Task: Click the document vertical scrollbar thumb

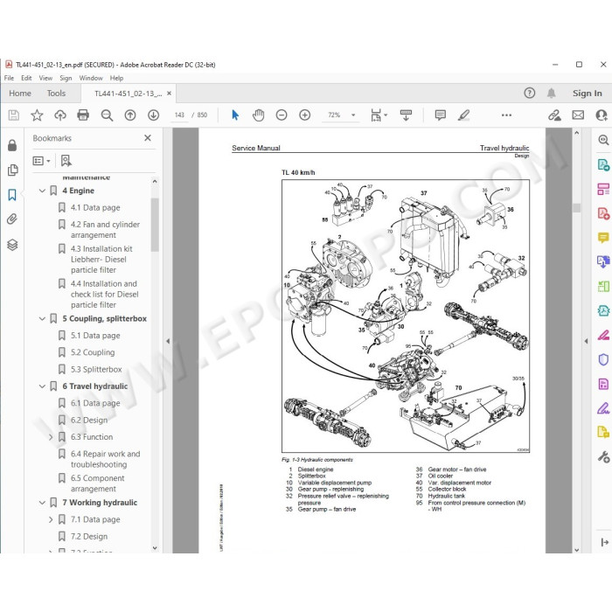Action: [577, 208]
